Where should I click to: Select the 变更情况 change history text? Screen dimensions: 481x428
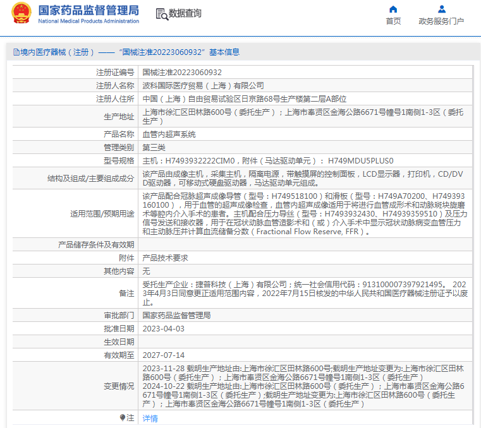(303, 386)
